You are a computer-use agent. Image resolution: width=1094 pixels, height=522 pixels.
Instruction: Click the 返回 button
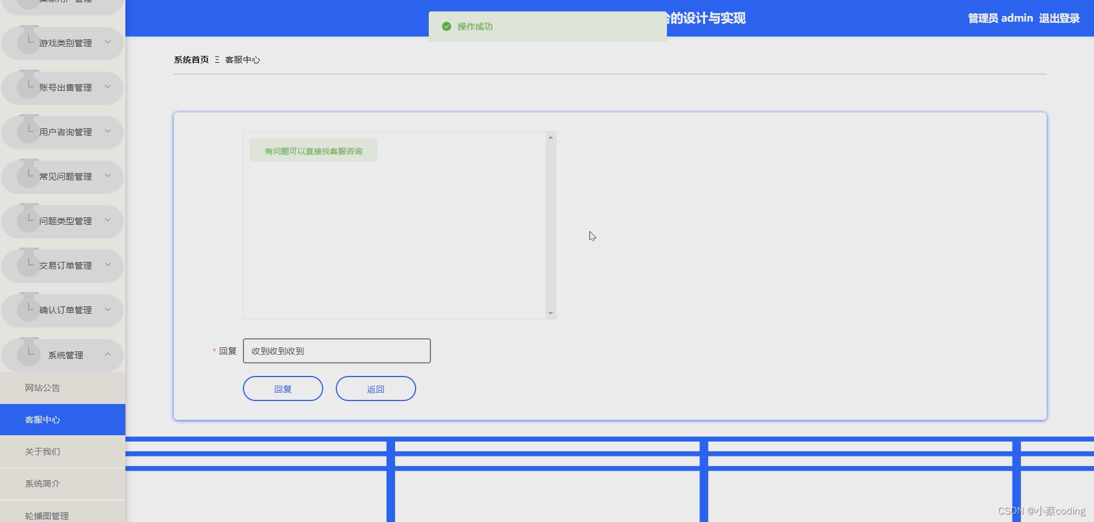376,389
